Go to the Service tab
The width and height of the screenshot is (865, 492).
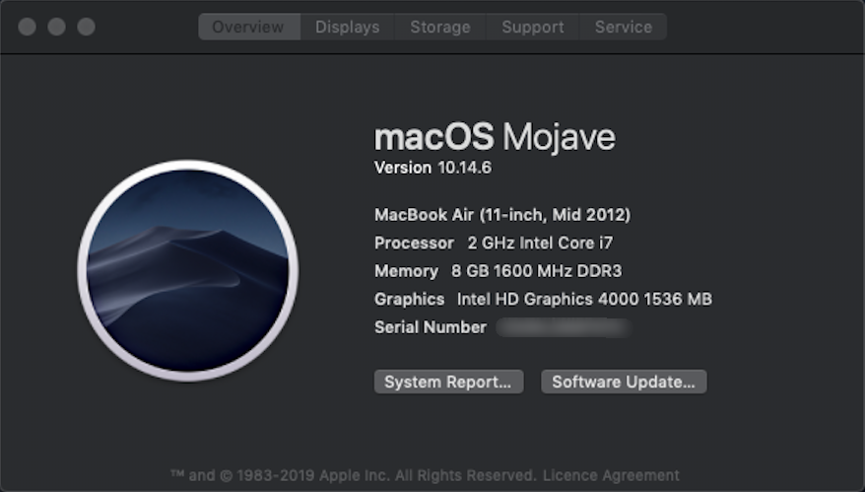pos(624,27)
